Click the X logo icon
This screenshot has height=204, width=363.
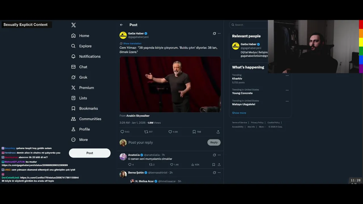coord(73,25)
